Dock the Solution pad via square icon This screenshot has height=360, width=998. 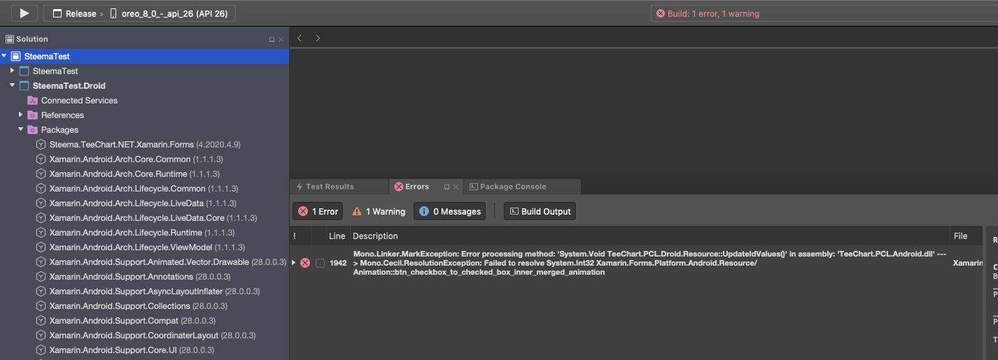point(272,40)
